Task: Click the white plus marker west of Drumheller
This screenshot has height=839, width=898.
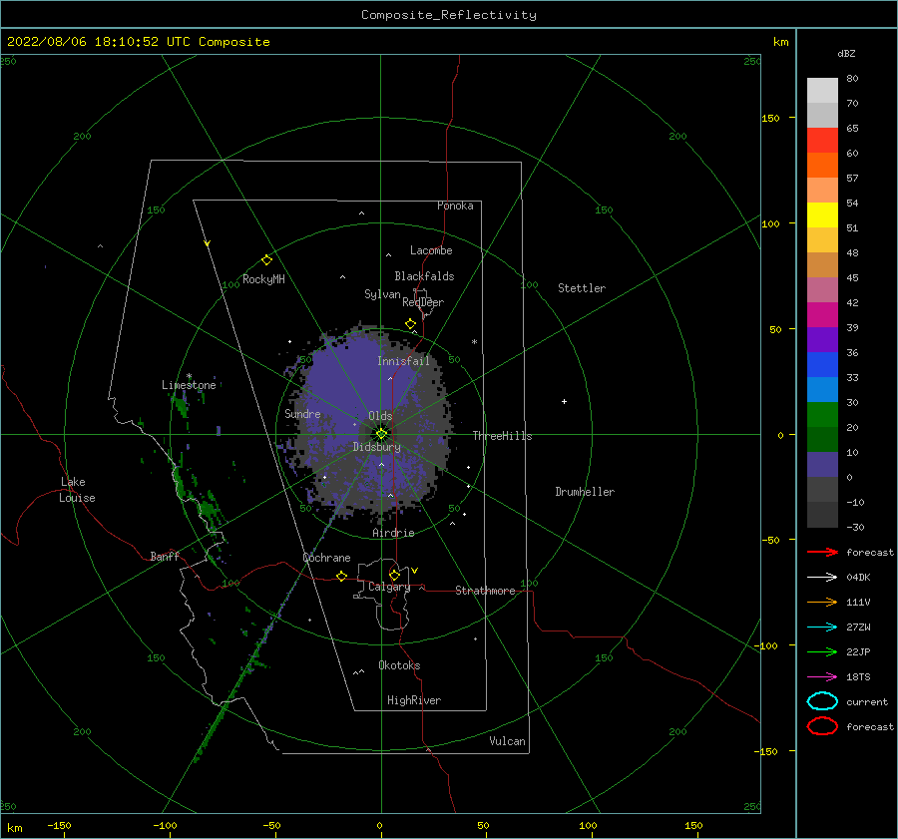Action: point(564,401)
